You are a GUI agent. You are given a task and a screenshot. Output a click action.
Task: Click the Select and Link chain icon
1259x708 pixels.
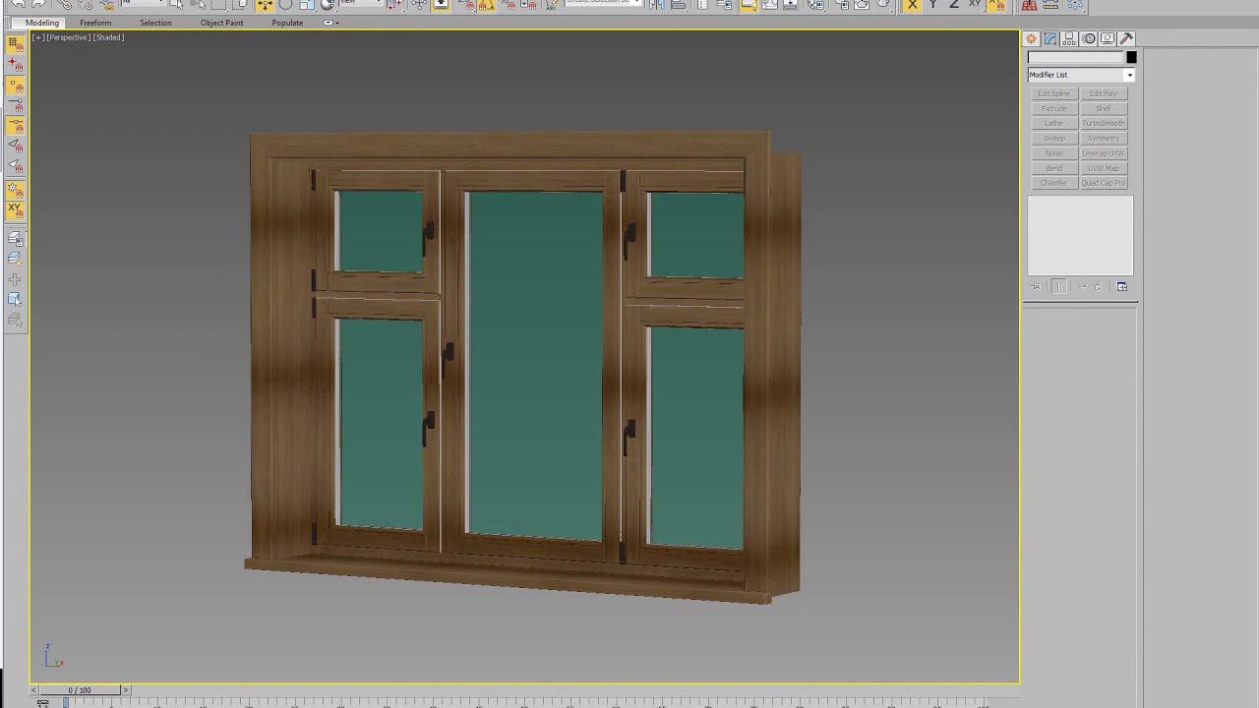[65, 5]
